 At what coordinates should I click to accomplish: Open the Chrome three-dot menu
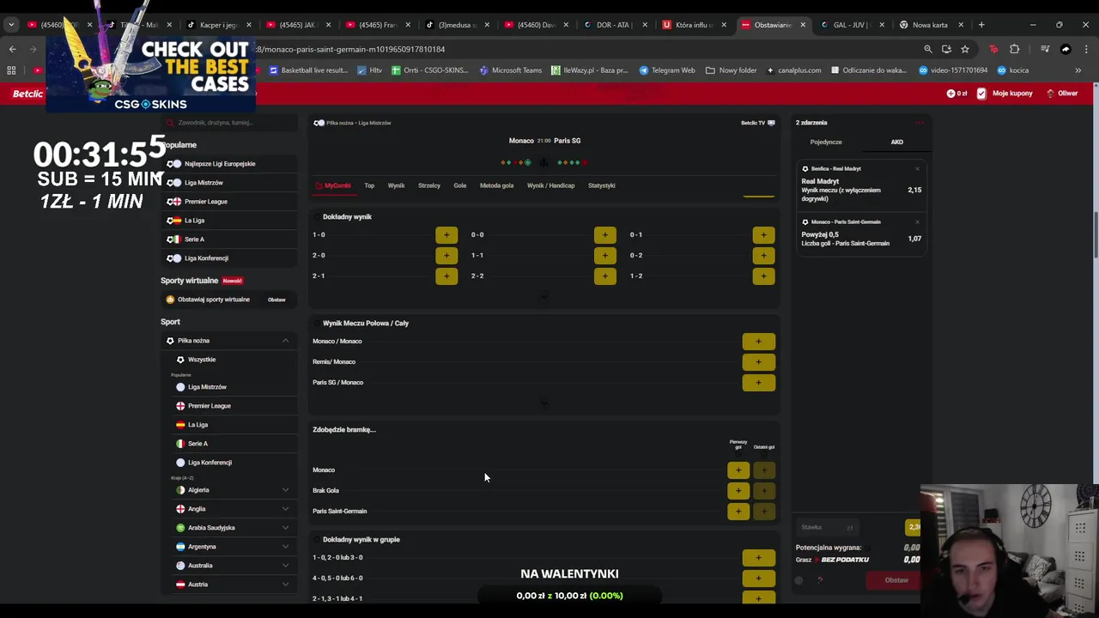(x=1085, y=49)
